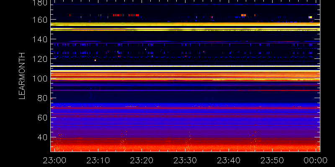Image resolution: width=335 pixels, height=167 pixels.
Task: Click the 140 frequency axis label
Action: 40,39
